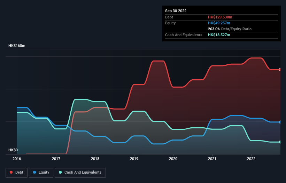Click the HK$0 axis label
286x183 pixels.
13,150
